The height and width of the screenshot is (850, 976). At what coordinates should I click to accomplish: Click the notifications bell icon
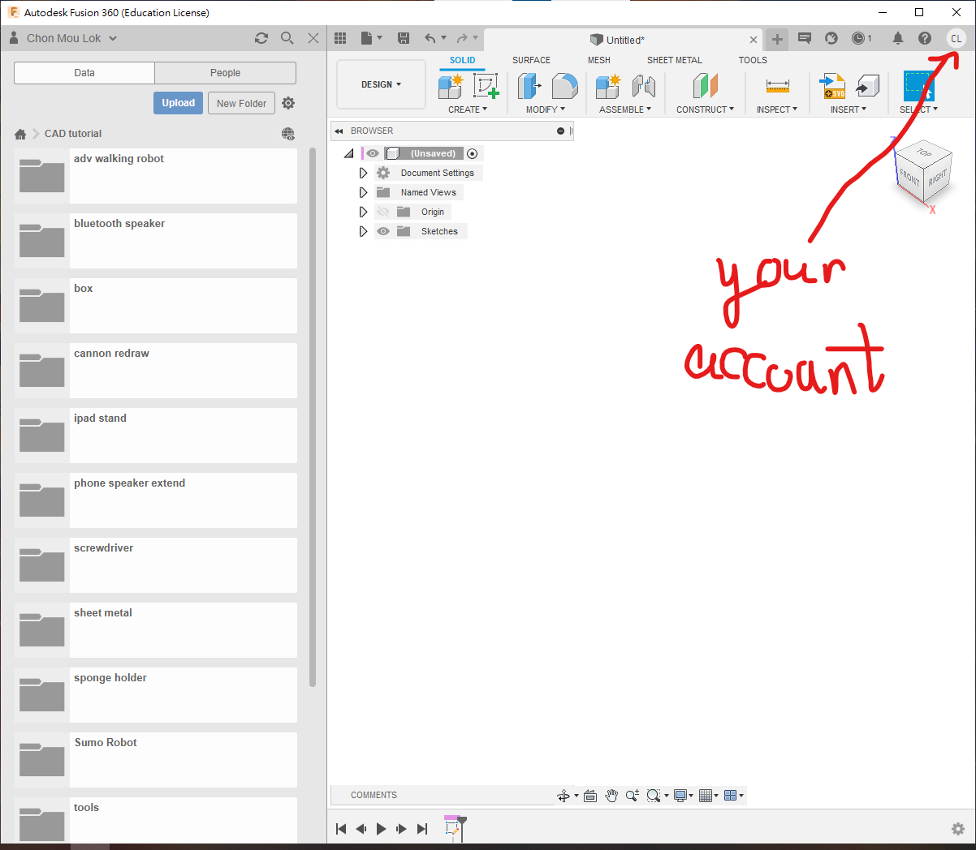coord(897,38)
